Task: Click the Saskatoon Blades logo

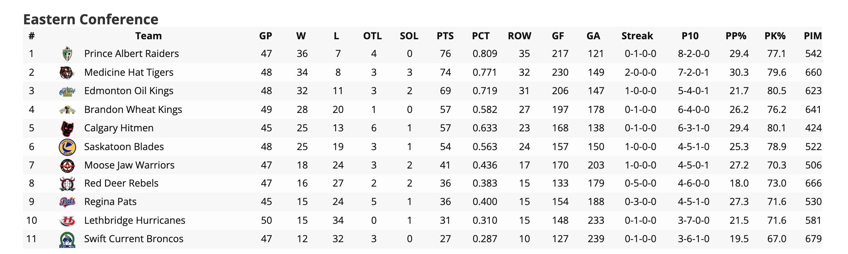Action: 67,147
